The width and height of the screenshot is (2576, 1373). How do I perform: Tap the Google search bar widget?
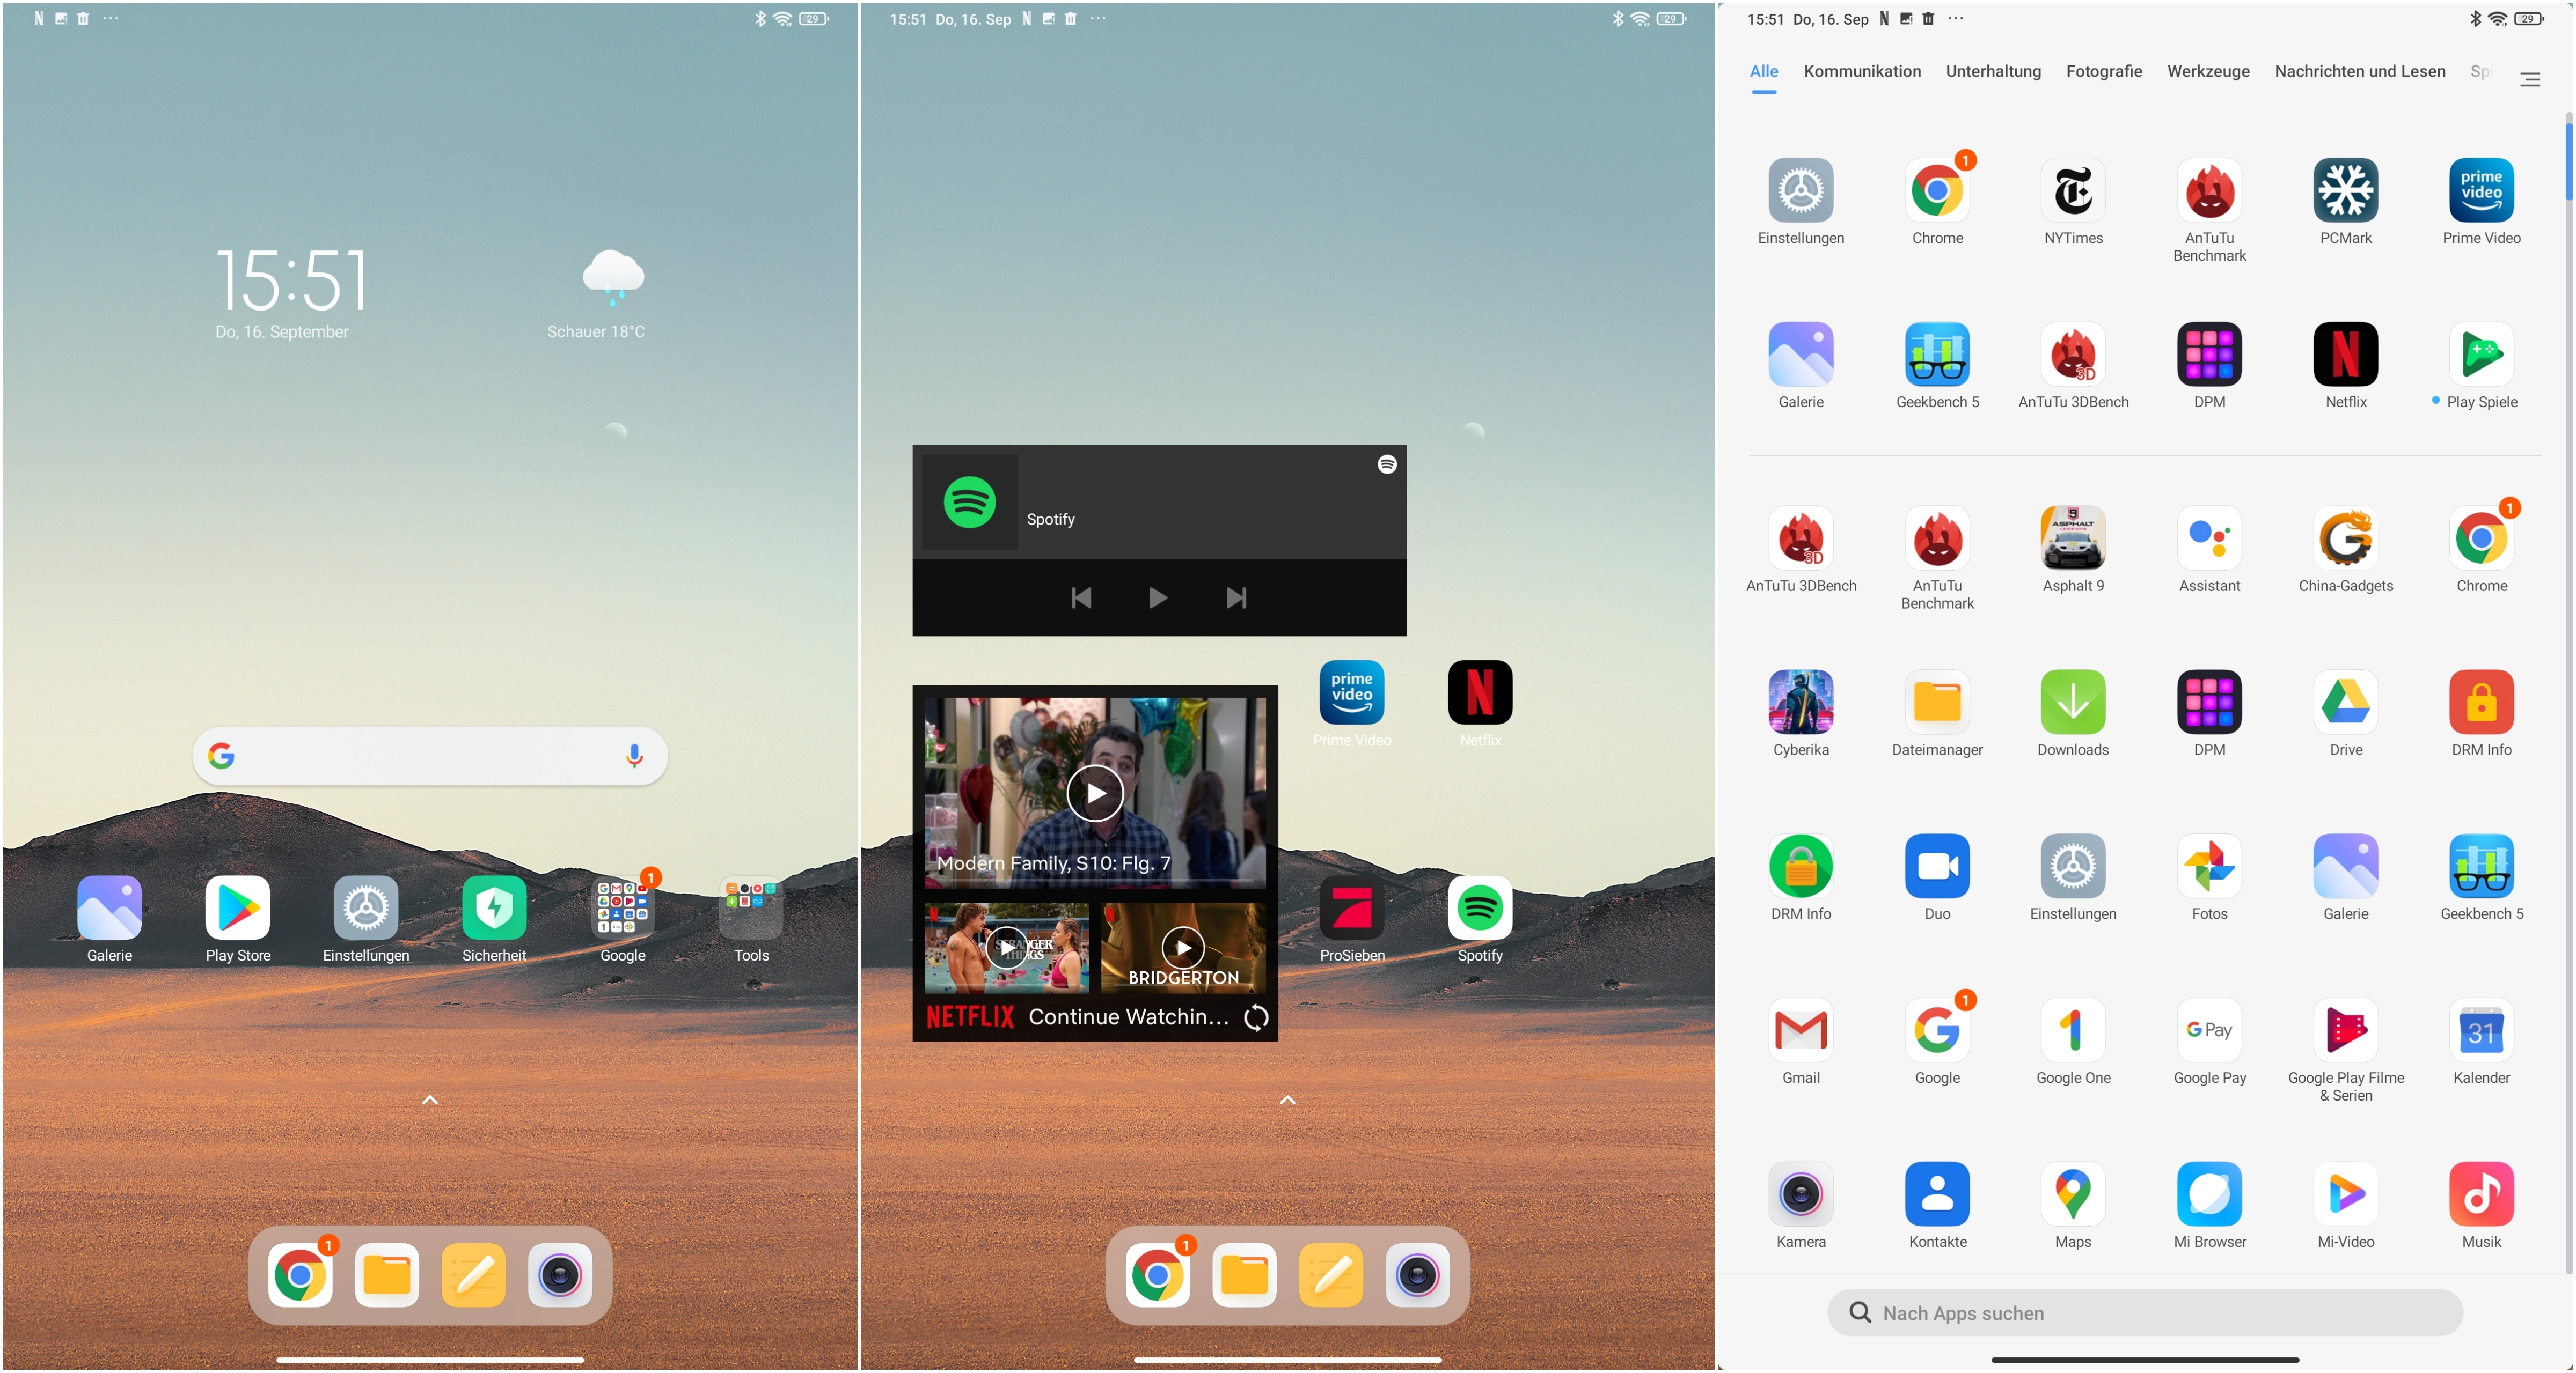point(430,756)
